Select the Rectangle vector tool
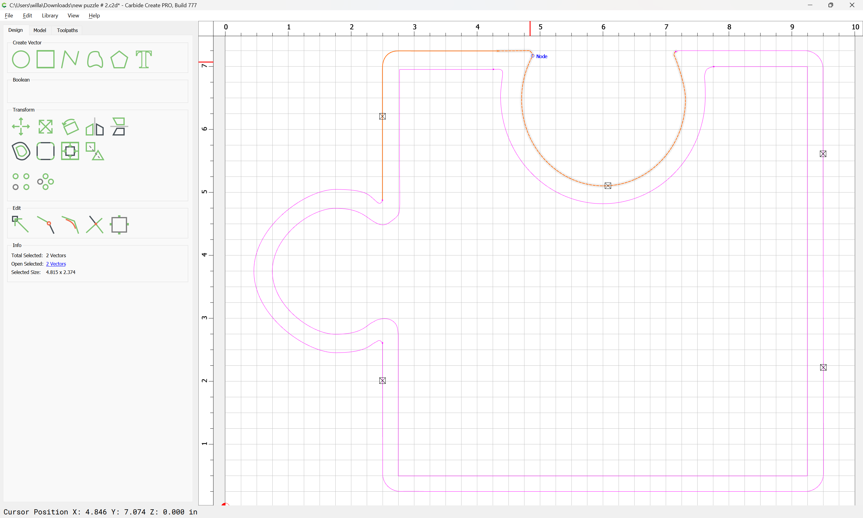The height and width of the screenshot is (518, 863). coord(45,59)
